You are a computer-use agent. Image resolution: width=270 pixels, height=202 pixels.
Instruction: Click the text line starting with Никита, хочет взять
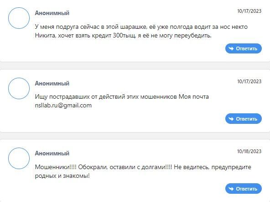(123, 36)
